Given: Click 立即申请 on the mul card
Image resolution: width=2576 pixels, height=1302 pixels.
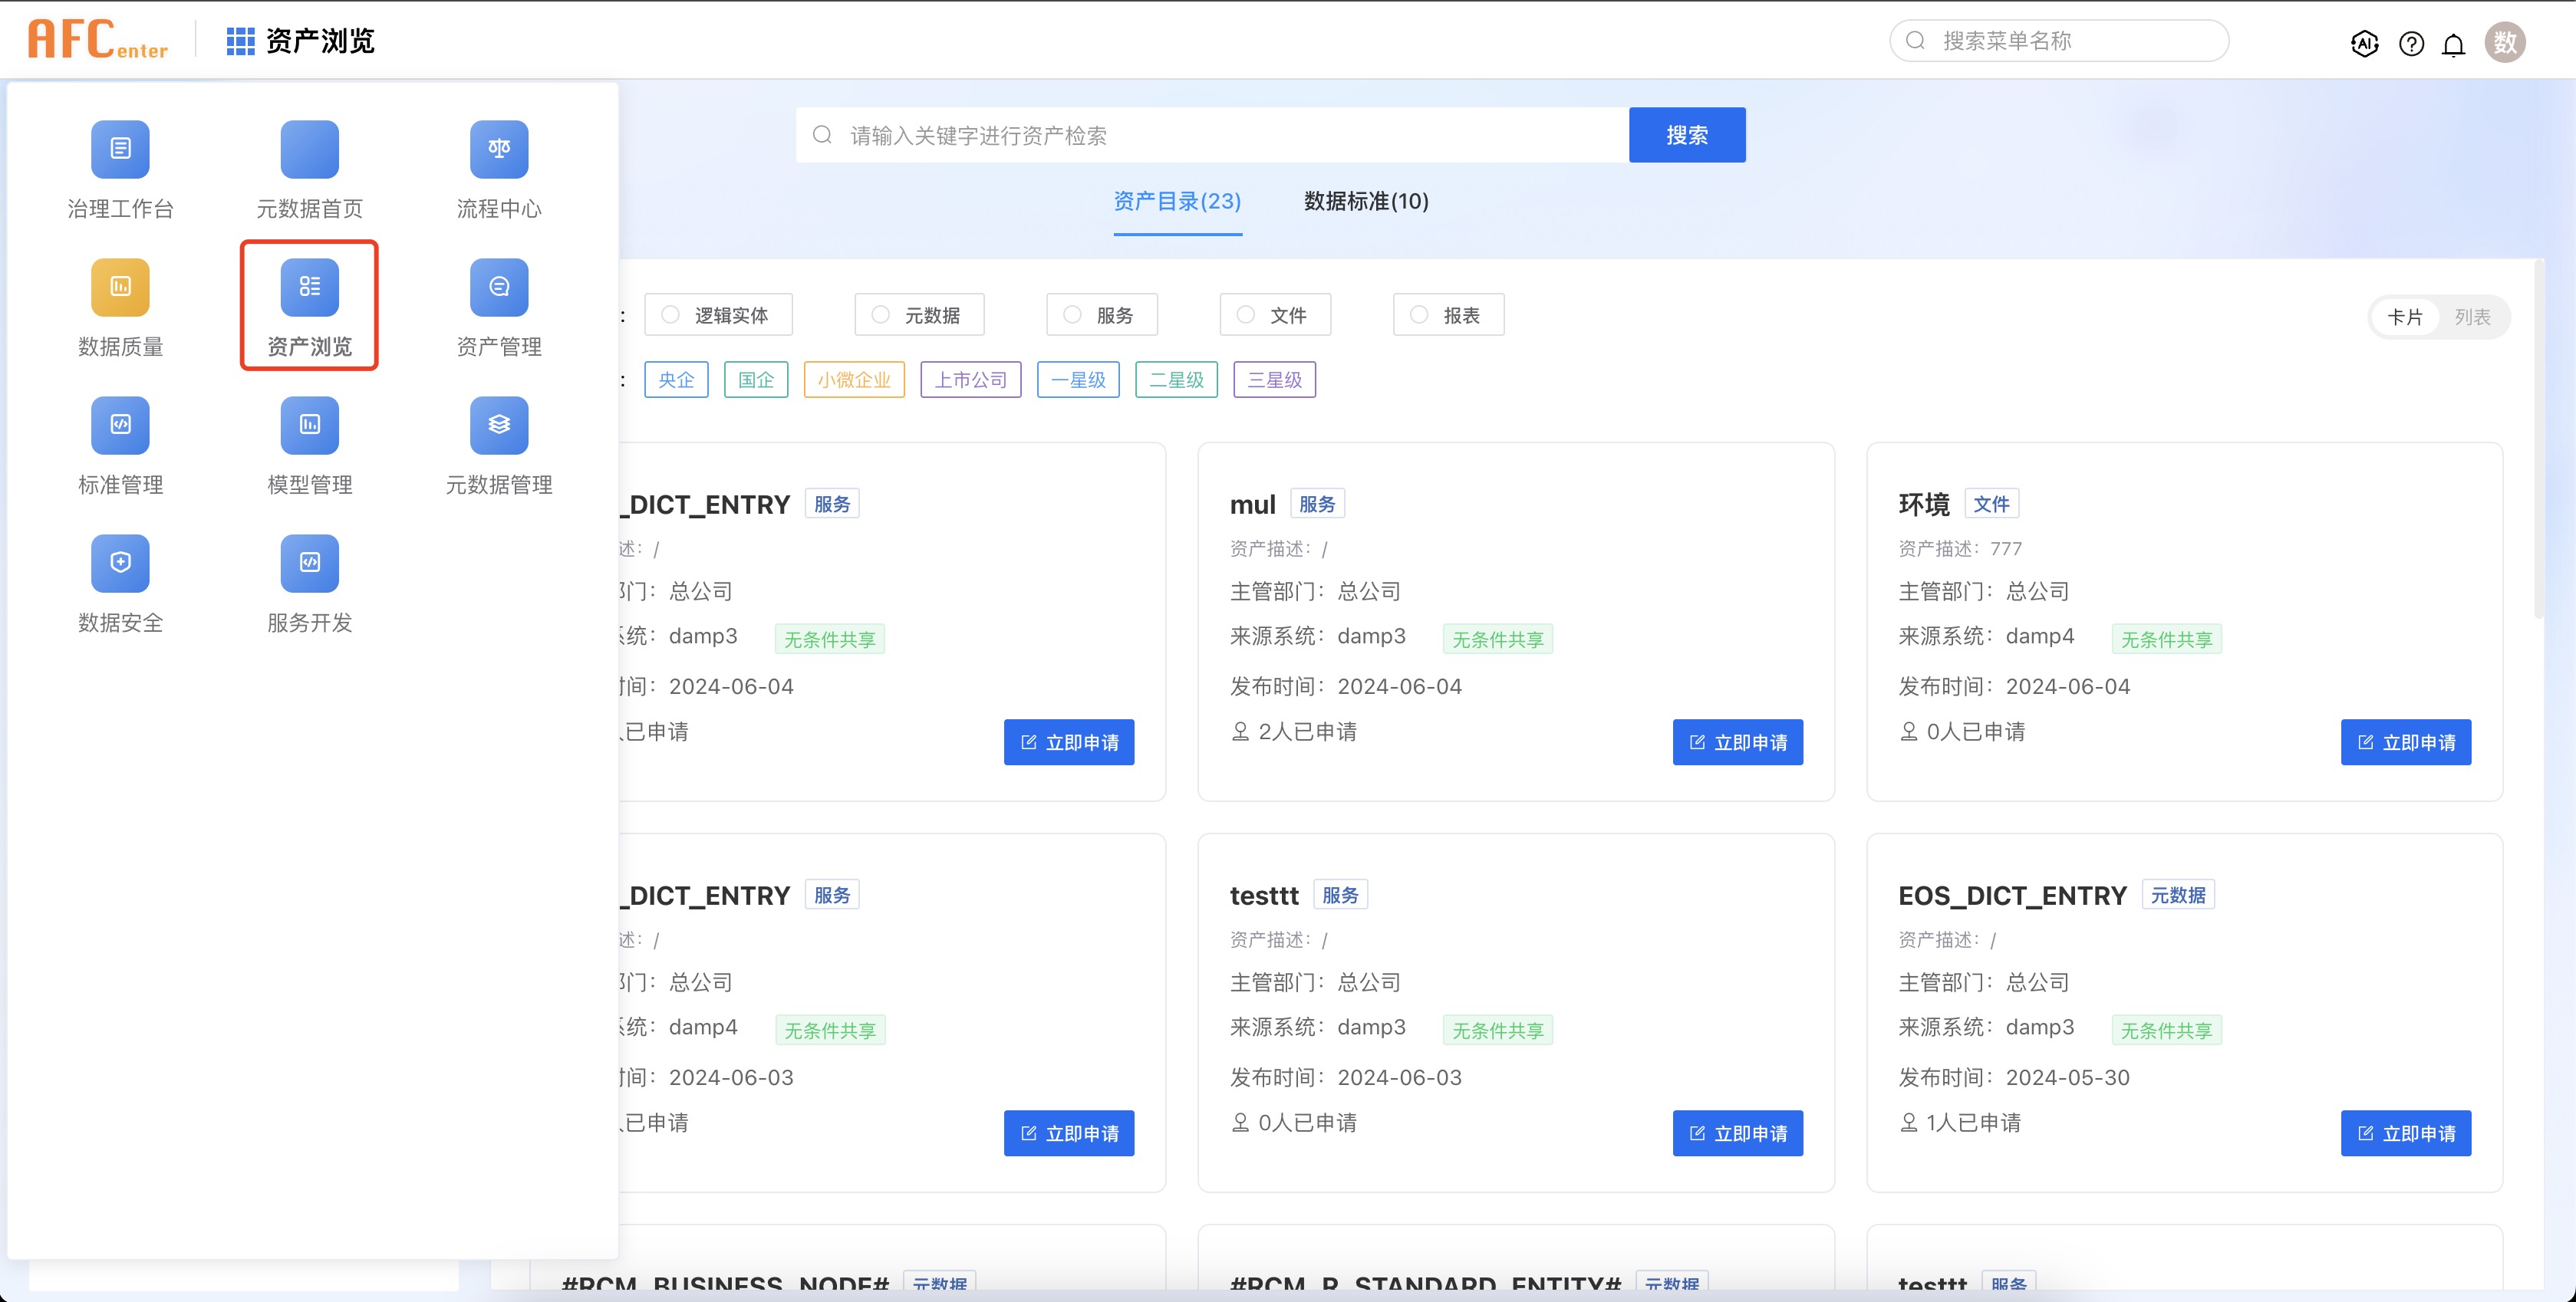Looking at the screenshot, I should tap(1737, 742).
